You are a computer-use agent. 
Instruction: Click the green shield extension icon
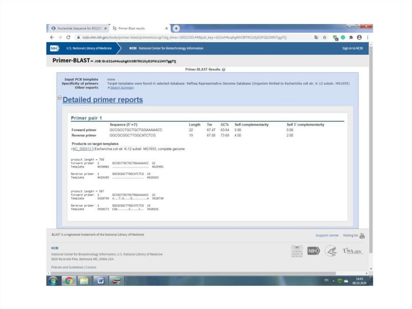pos(335,38)
